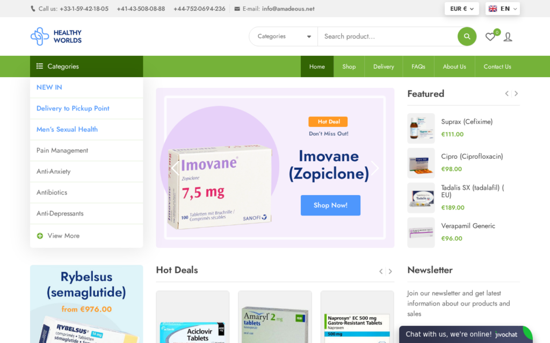This screenshot has width=550, height=343.
Task: Click the orange Hot Deal badge
Action: click(328, 122)
